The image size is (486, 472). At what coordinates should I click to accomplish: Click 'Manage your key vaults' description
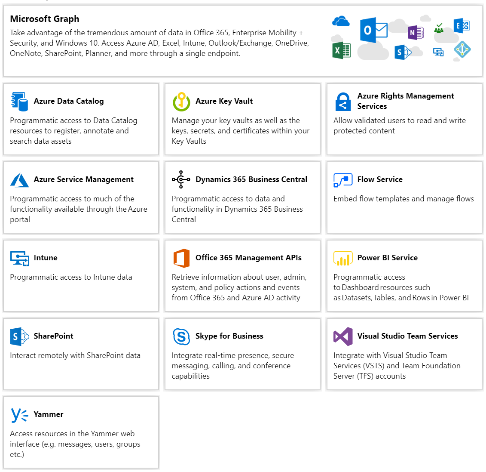241,131
